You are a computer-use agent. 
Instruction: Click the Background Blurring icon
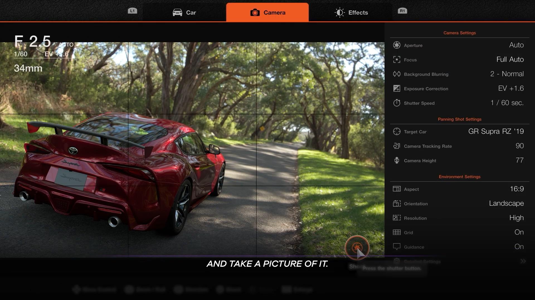(x=397, y=74)
